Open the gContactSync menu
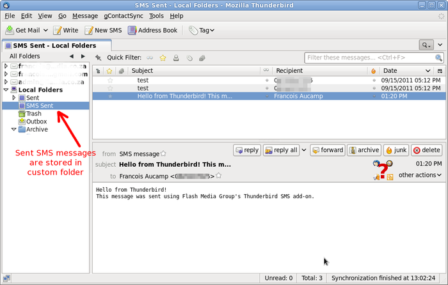This screenshot has width=448, height=285. click(124, 16)
